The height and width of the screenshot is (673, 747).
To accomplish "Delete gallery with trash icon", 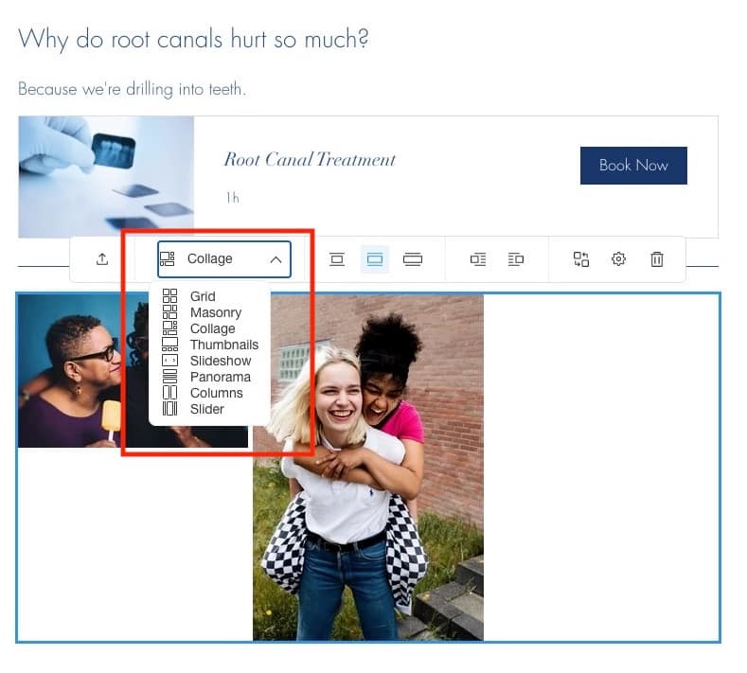I will point(657,259).
